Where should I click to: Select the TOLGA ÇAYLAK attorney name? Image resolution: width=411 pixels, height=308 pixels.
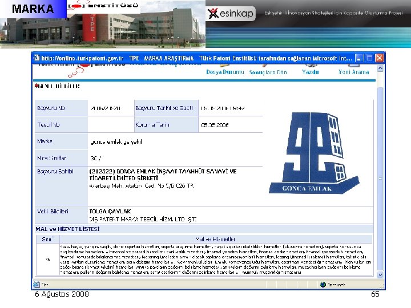pyautogui.click(x=110, y=212)
